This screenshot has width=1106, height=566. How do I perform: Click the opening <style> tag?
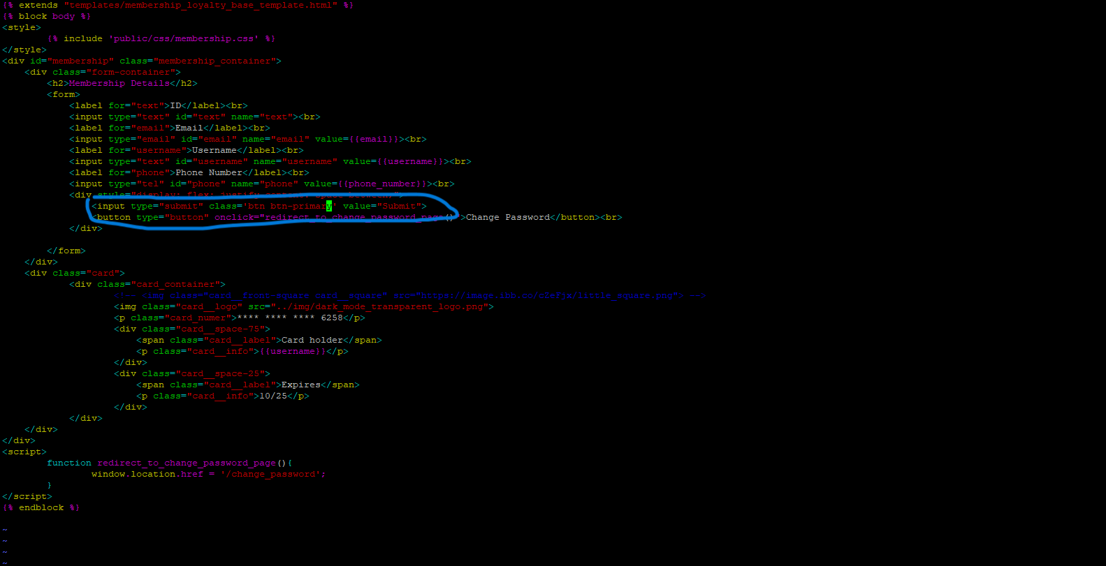[x=22, y=27]
